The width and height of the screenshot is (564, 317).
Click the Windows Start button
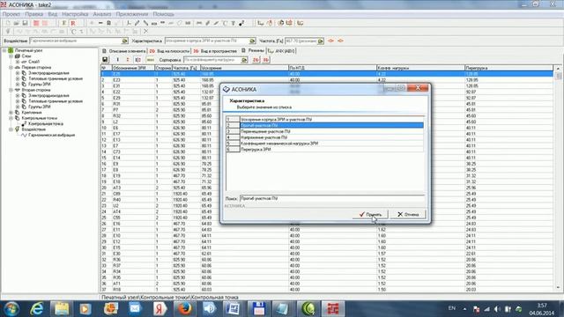tap(11, 309)
